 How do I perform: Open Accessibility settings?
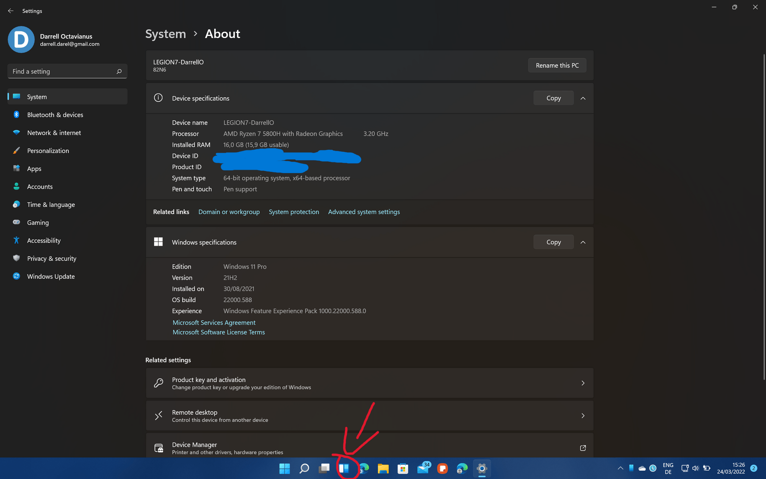pos(67,241)
